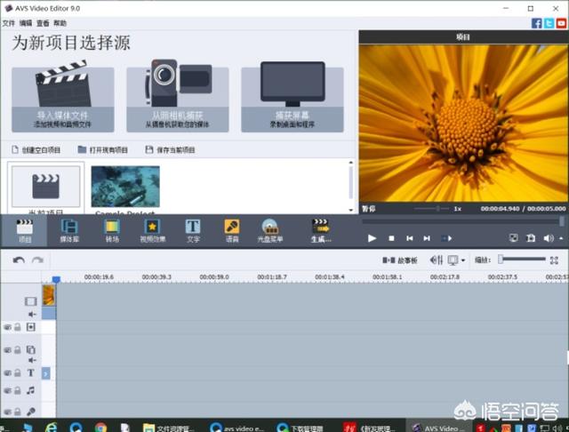Click the 捕获屏幕 screen capture button
Viewport: 569px width, 432px height.
(x=292, y=98)
